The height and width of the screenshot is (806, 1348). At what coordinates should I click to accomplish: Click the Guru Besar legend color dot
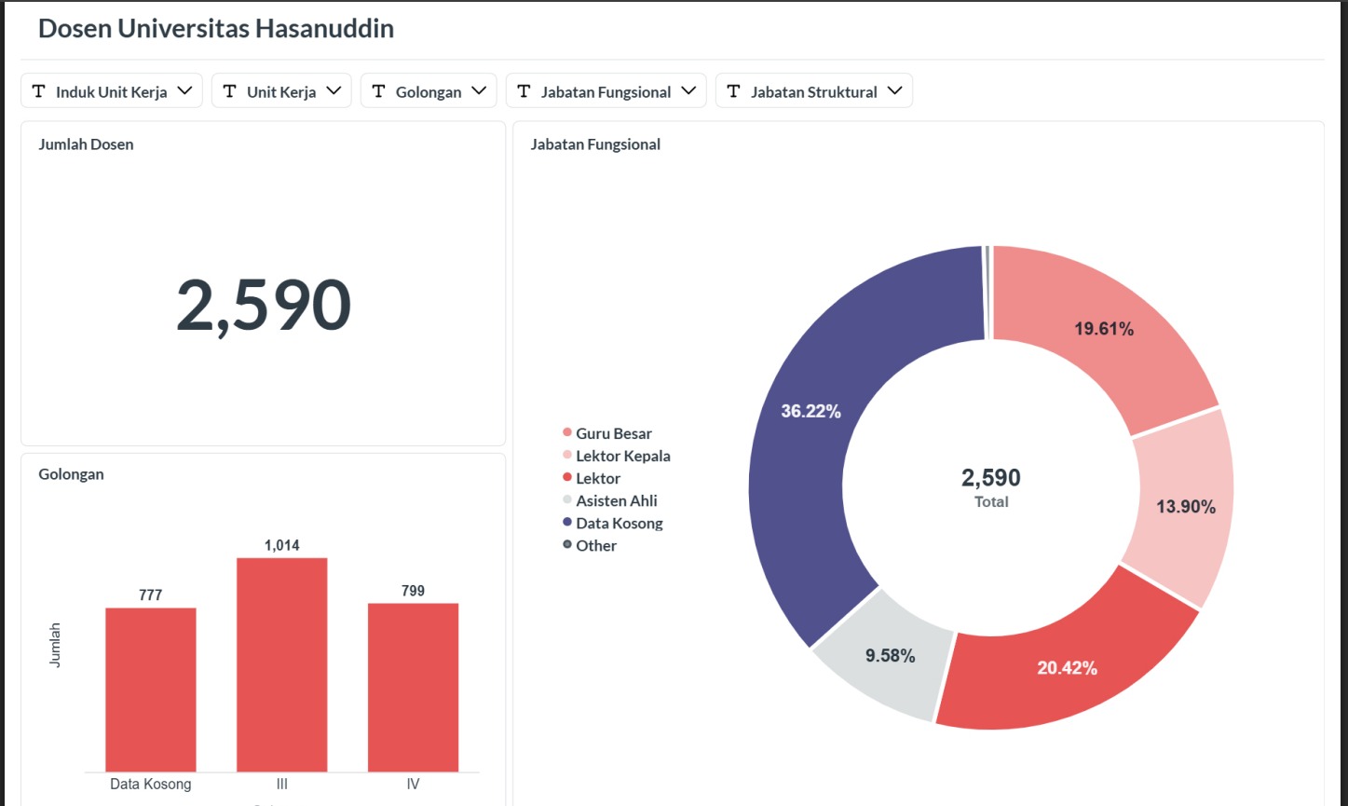pos(567,433)
